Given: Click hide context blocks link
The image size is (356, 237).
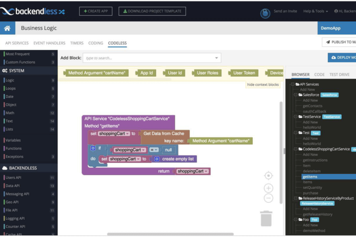Looking at the screenshot, I should [x=263, y=85].
